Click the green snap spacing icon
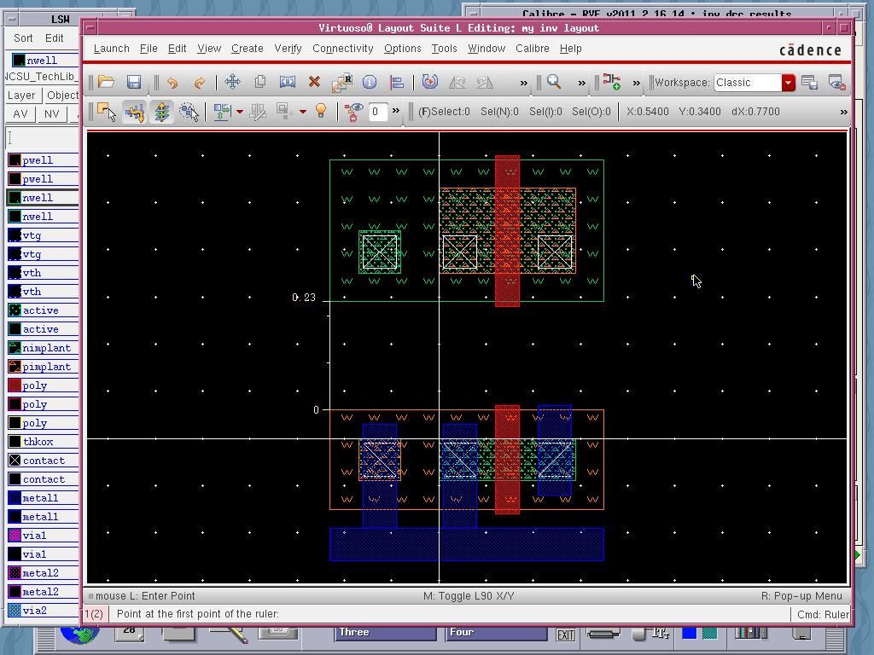Viewport: 874px width, 655px height. click(222, 112)
